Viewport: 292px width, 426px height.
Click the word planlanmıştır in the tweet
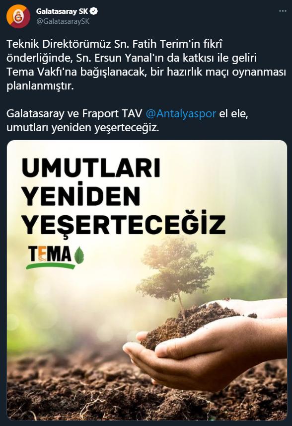pos(40,86)
